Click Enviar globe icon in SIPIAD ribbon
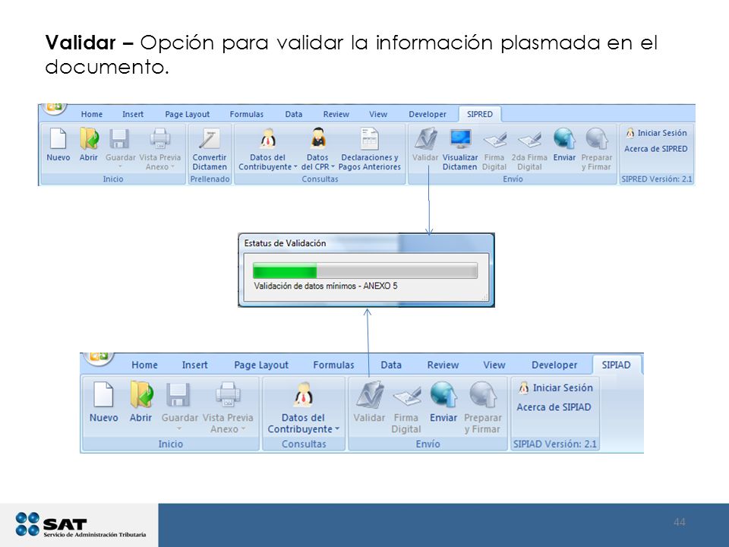 pos(443,402)
